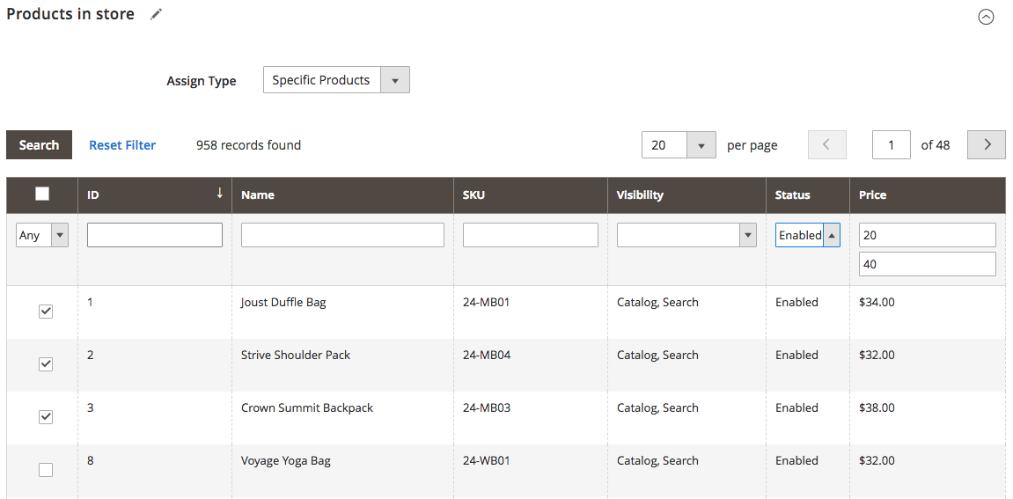Click the 958 records found text
1013x499 pixels.
(x=249, y=145)
